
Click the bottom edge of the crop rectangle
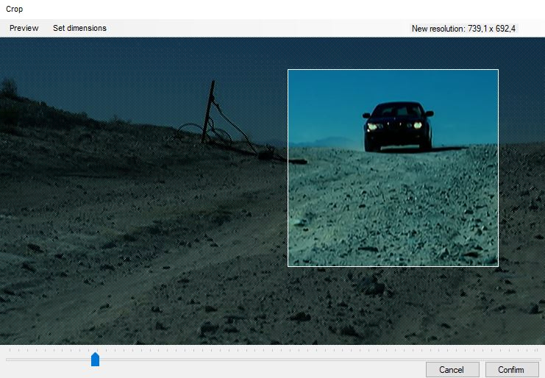click(x=393, y=266)
